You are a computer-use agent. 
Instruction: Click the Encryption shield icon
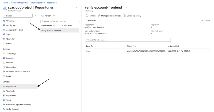pos(4,58)
